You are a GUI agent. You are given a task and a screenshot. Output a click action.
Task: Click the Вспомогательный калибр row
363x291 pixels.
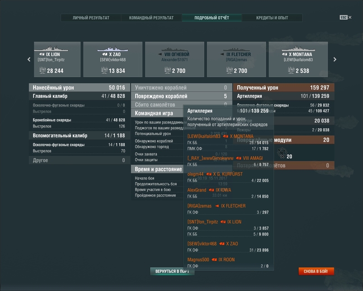(x=79, y=135)
